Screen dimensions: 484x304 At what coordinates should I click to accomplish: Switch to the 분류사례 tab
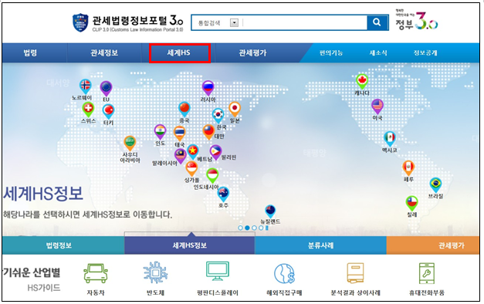[320, 245]
